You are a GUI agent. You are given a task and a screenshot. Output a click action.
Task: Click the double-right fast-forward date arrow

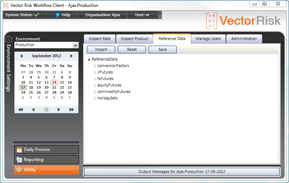pos(72,110)
